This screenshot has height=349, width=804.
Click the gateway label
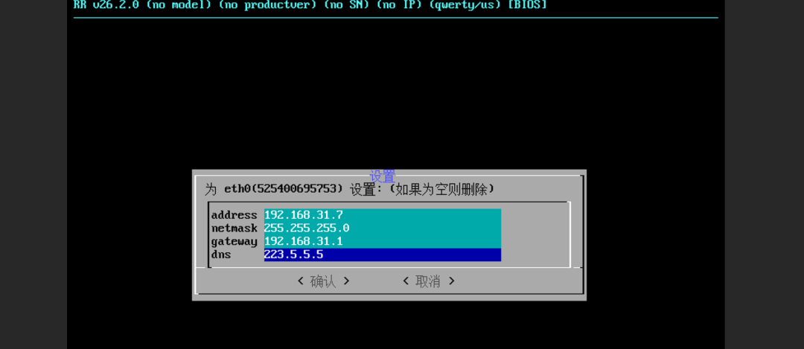pyautogui.click(x=234, y=241)
